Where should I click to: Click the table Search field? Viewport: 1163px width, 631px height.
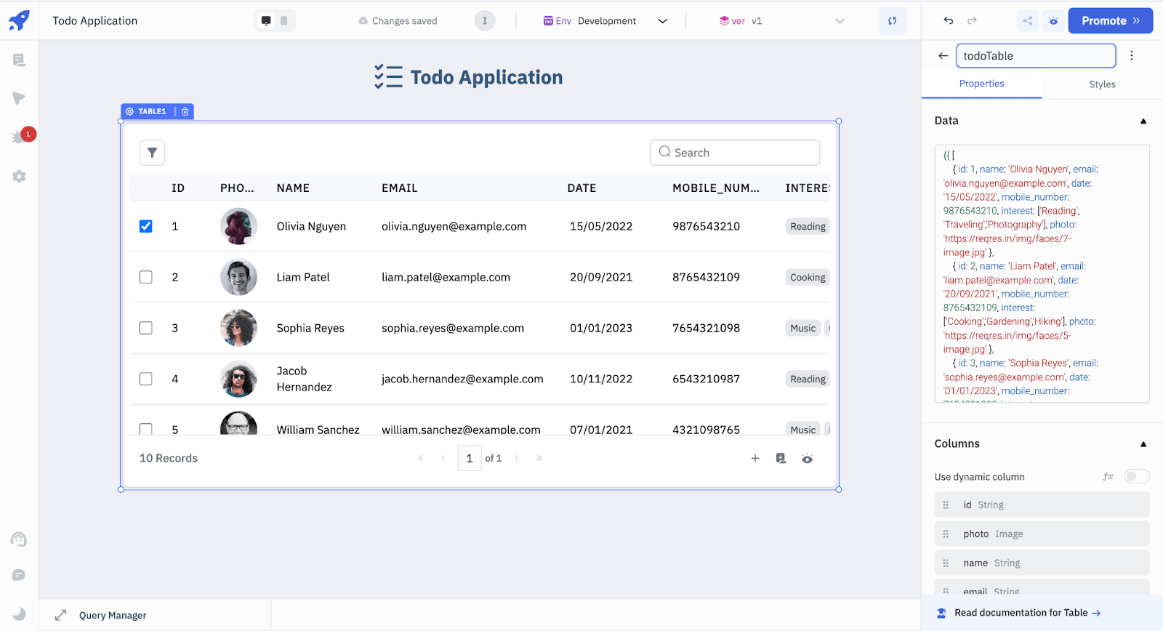(x=735, y=153)
